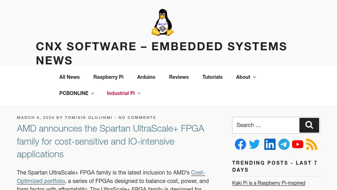Open the YouTube channel icon
Image resolution: width=337 pixels, height=190 pixels.
pyautogui.click(x=298, y=144)
